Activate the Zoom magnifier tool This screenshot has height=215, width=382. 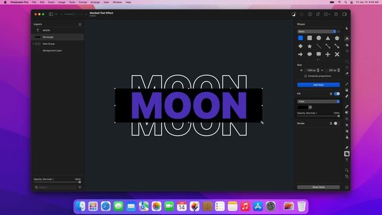347,170
